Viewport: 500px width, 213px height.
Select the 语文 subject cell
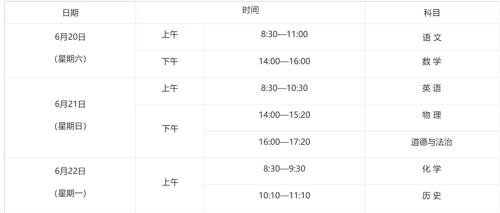pyautogui.click(x=432, y=37)
